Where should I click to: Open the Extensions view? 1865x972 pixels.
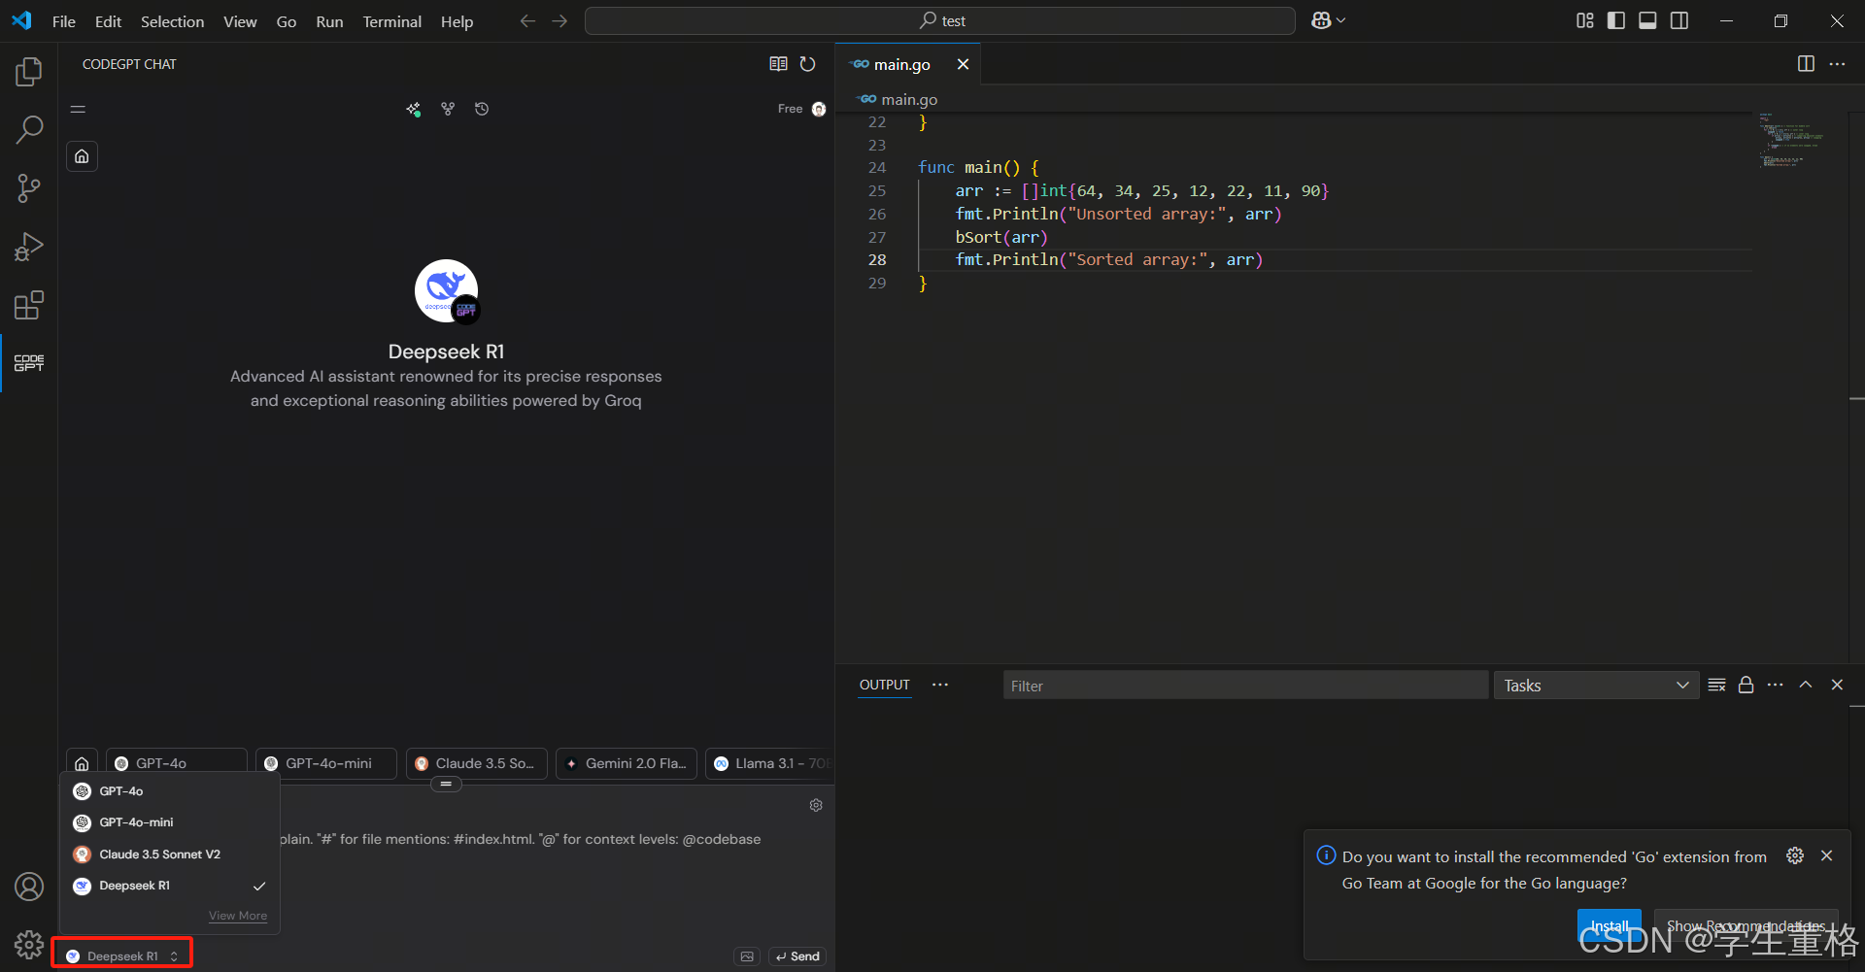(x=29, y=305)
